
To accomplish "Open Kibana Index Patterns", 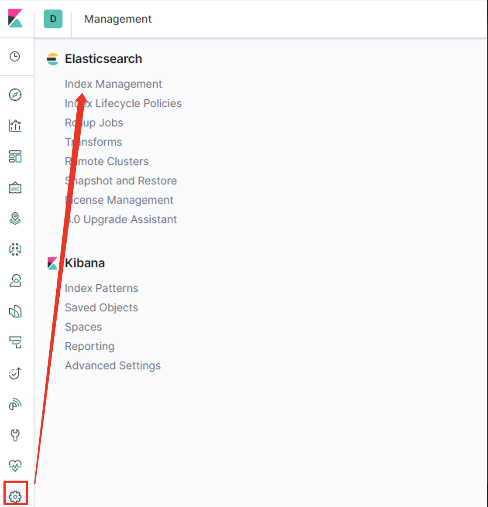I will (x=102, y=288).
